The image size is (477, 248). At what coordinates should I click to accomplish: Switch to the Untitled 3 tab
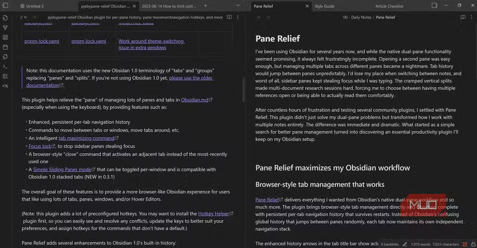pyautogui.click(x=35, y=6)
